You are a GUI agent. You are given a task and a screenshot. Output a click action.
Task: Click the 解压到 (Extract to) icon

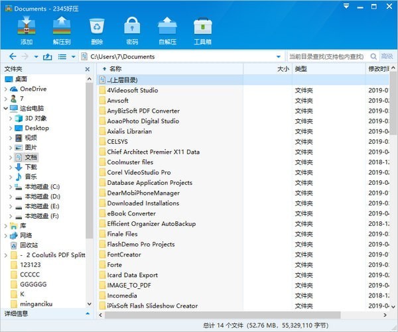pyautogui.click(x=62, y=30)
